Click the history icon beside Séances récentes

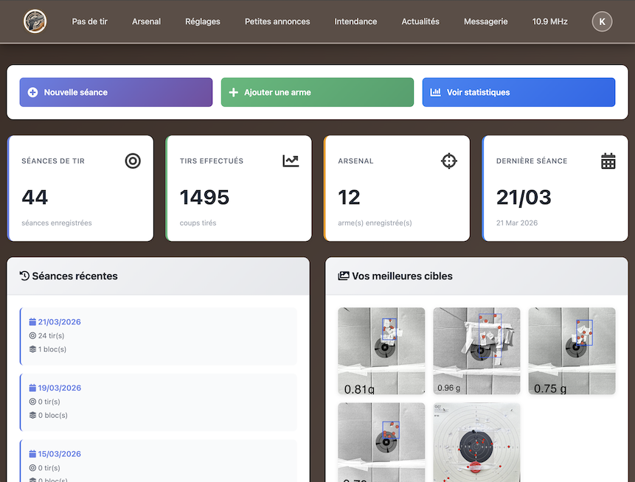(x=24, y=276)
